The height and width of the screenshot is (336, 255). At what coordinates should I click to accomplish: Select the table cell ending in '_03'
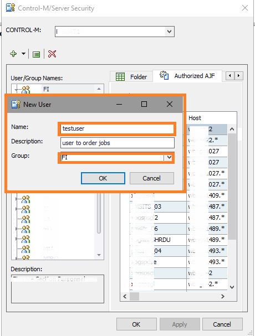click(x=158, y=206)
